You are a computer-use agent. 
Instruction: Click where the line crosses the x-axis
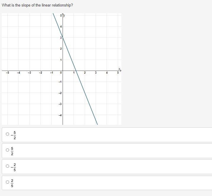point(76,71)
